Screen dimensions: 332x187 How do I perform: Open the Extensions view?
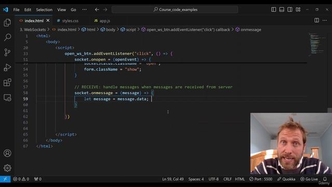[x=7, y=83]
